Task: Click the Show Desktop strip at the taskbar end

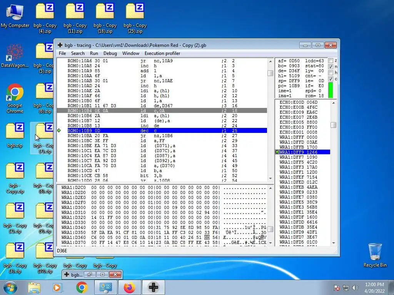Action: pos(392,287)
